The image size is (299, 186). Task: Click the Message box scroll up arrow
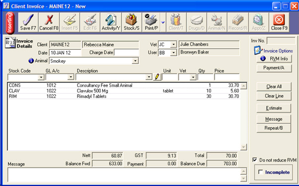tap(244, 171)
